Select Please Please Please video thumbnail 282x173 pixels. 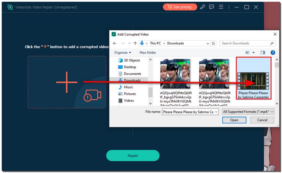coord(253,78)
